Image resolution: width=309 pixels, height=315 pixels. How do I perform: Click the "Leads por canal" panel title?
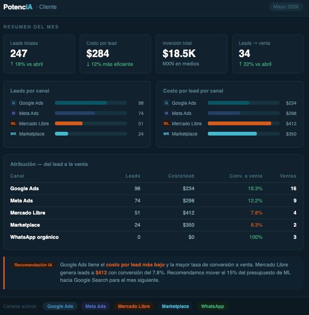click(x=30, y=91)
